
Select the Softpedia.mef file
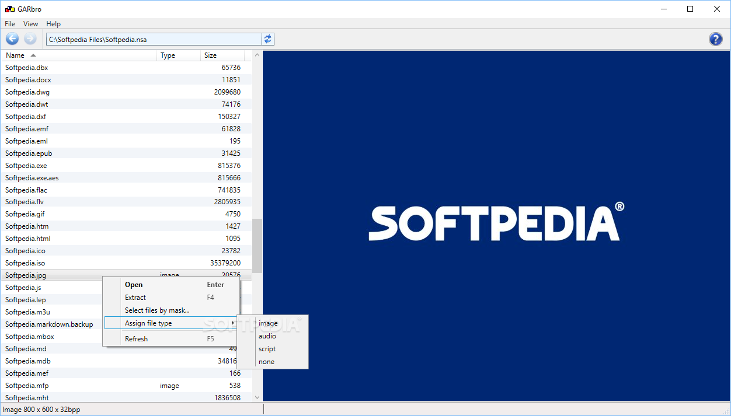tap(127, 373)
